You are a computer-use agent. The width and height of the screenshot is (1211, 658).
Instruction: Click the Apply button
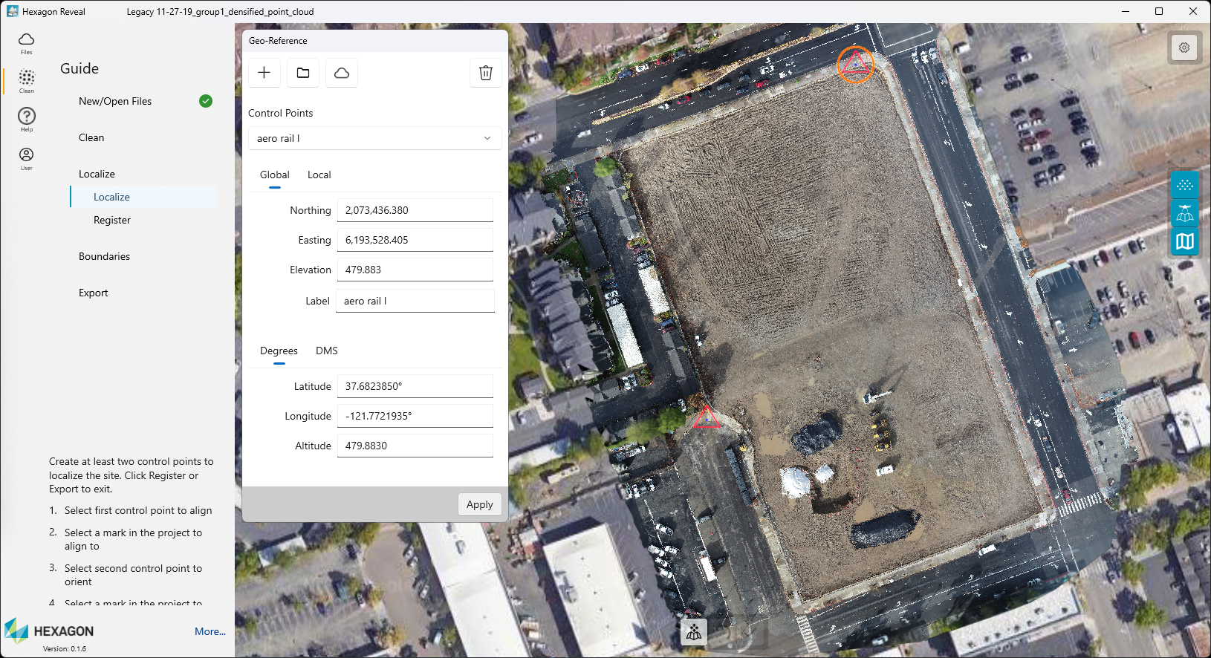coord(479,504)
